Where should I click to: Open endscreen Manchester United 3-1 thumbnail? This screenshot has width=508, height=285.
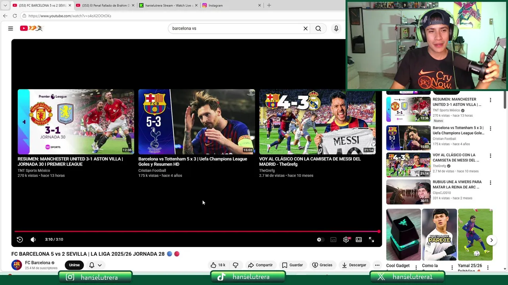[76, 122]
